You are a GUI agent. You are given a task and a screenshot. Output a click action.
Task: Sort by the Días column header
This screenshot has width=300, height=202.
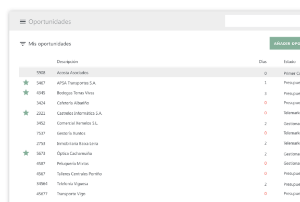coord(262,62)
